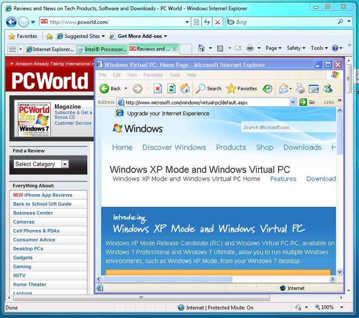Click the Downloads navigation link
The height and width of the screenshot is (318, 359).
click(302, 147)
